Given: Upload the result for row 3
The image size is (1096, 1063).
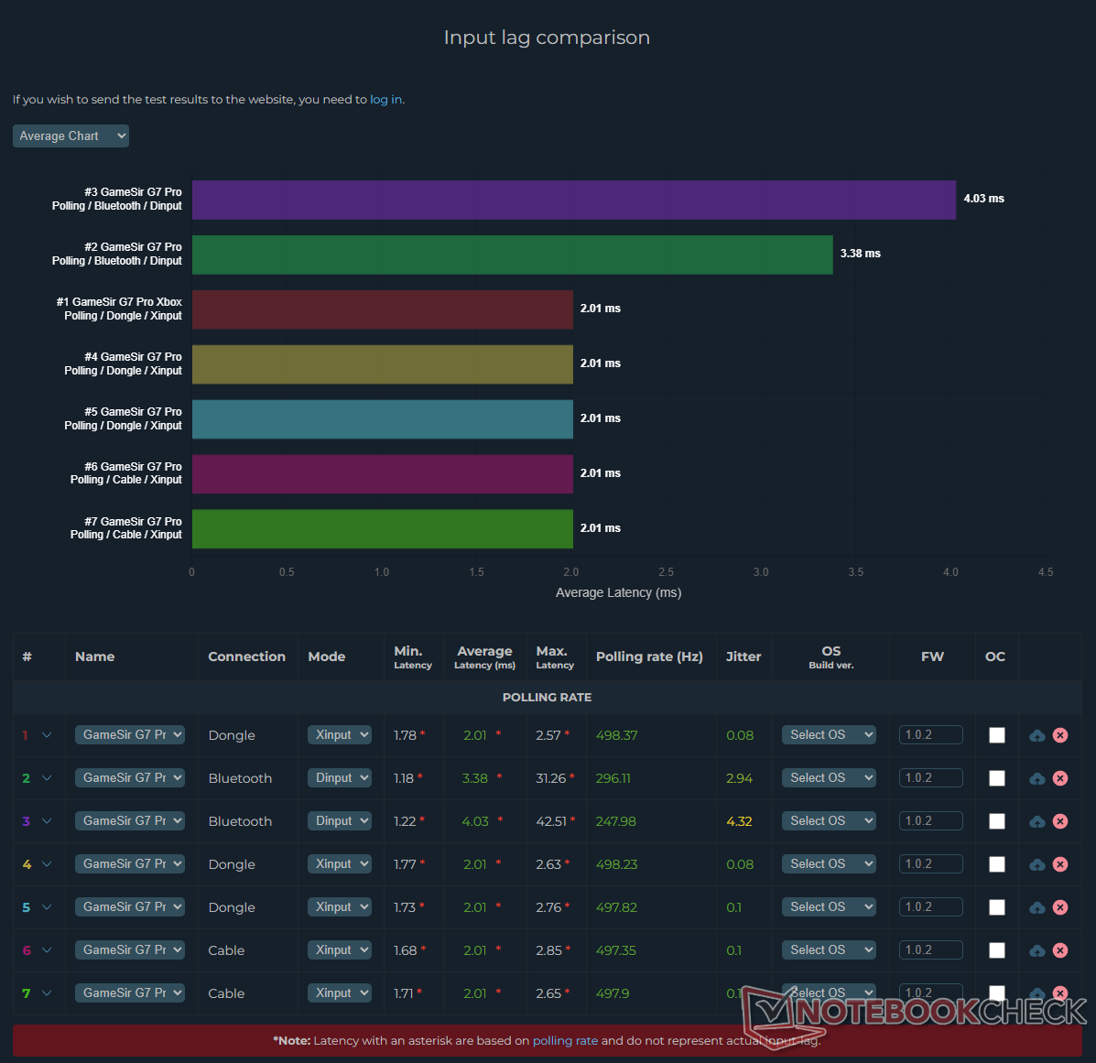Looking at the screenshot, I should point(1037,821).
